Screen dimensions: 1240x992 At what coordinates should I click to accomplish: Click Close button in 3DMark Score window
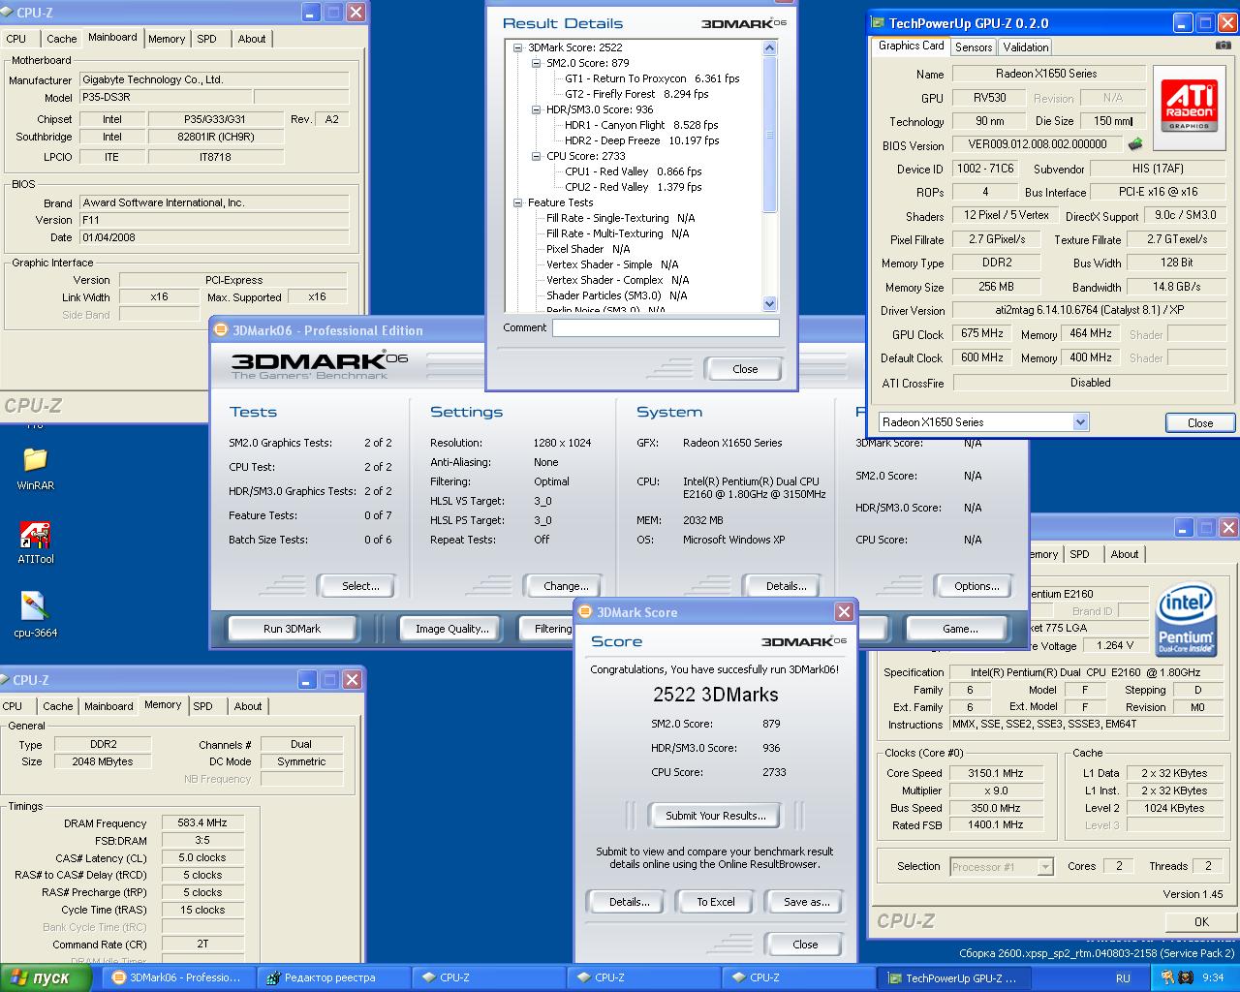[x=805, y=945]
